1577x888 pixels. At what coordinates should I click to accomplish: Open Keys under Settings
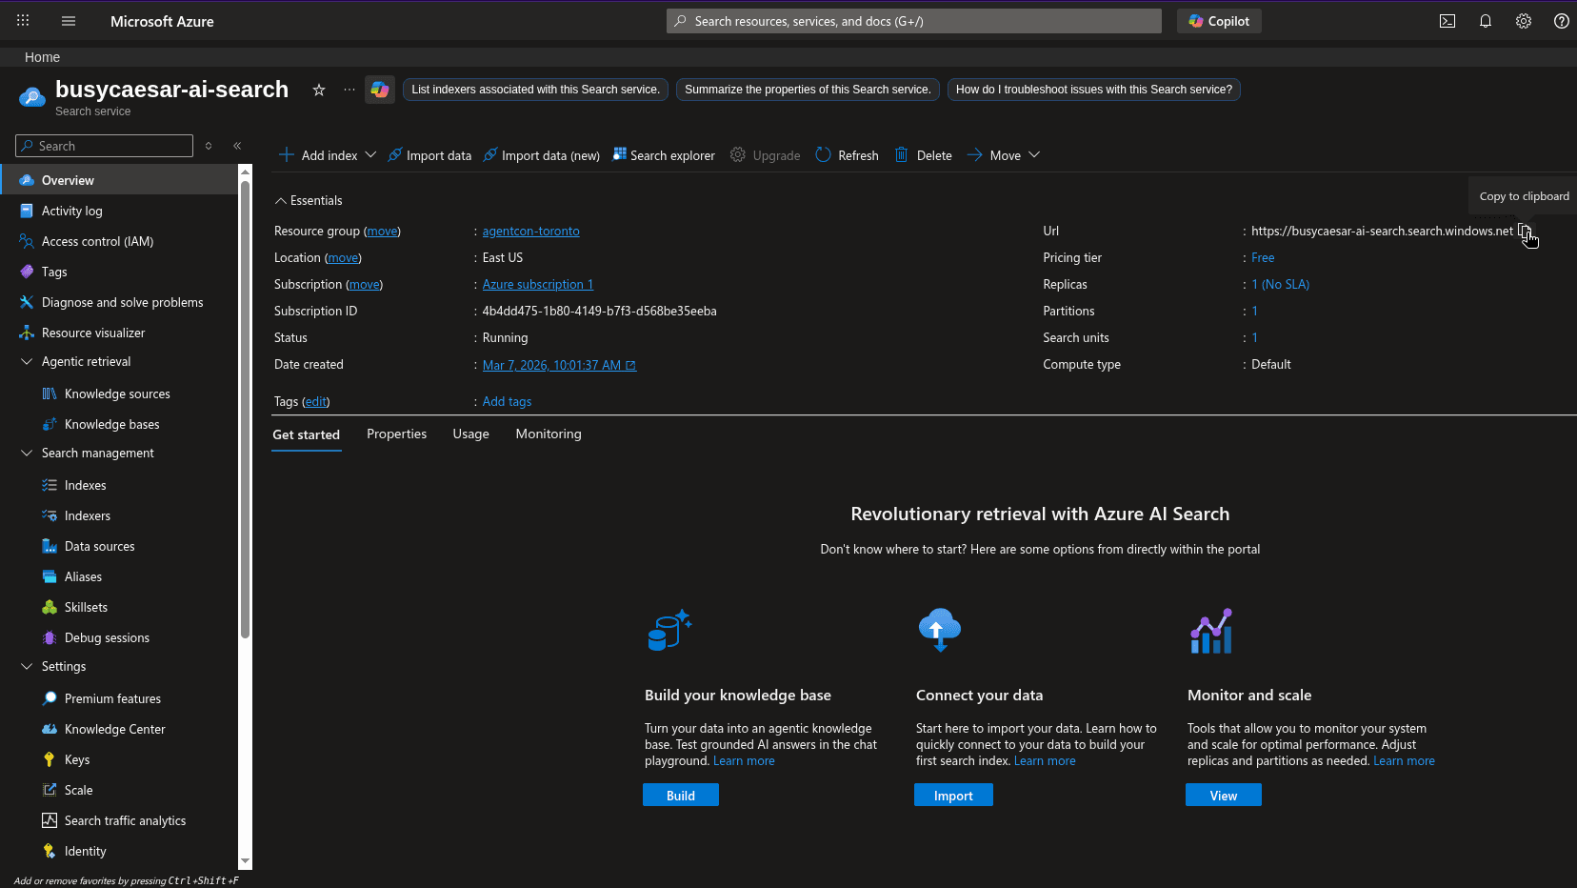[76, 759]
